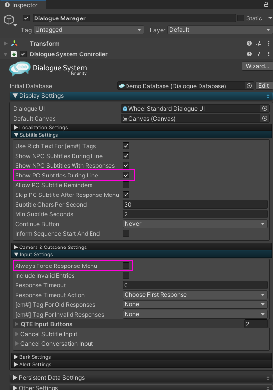
Task: Uncheck Show NPC Subtitles During Line
Action: tap(126, 156)
